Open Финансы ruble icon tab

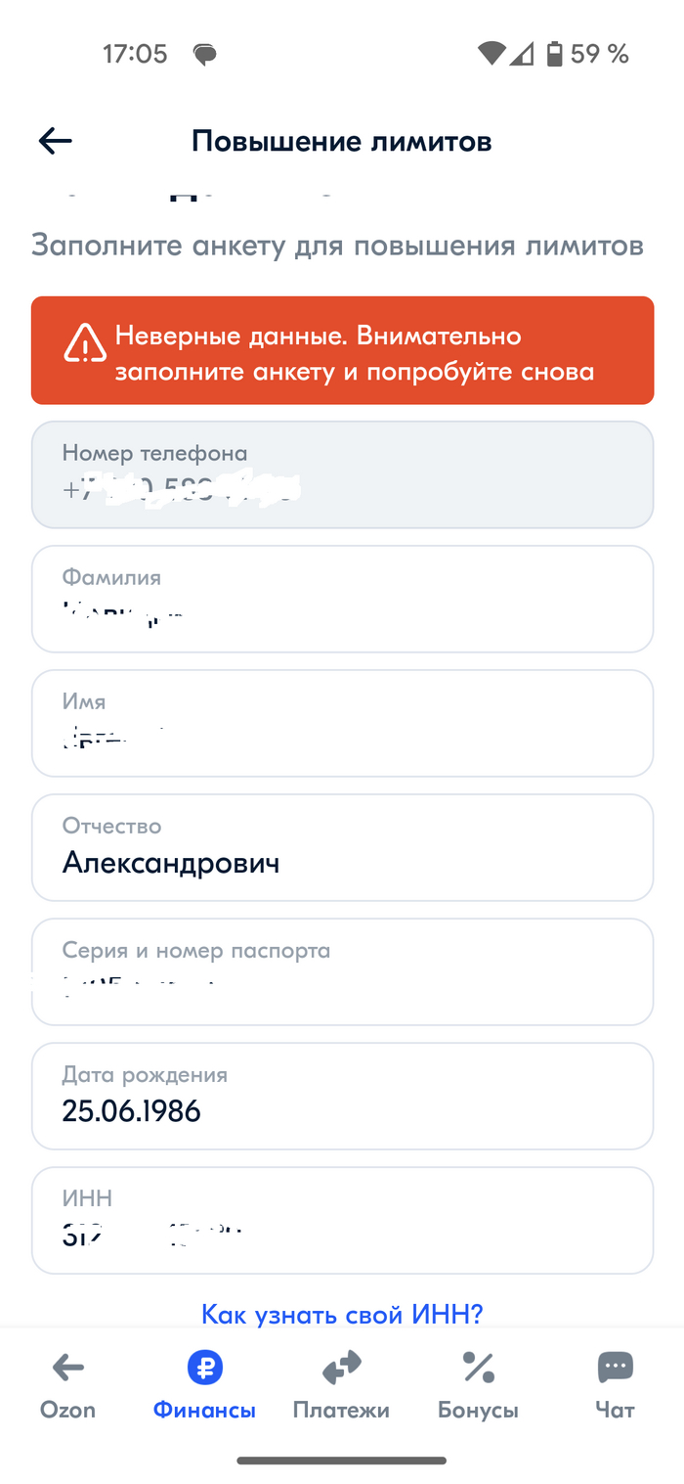(x=204, y=1367)
